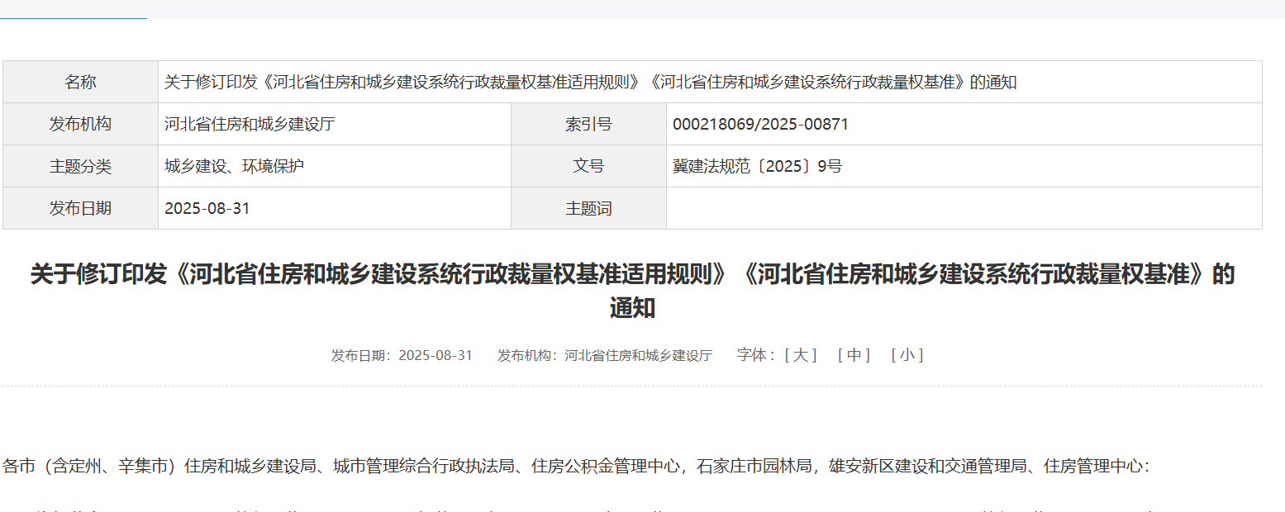Click the 主题分类 label cell
This screenshot has width=1285, height=512.
tap(80, 167)
